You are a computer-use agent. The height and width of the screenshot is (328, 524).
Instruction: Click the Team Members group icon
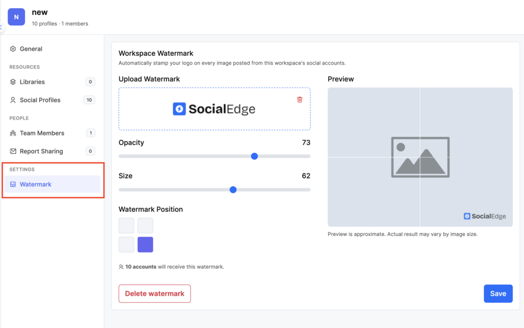coord(13,133)
